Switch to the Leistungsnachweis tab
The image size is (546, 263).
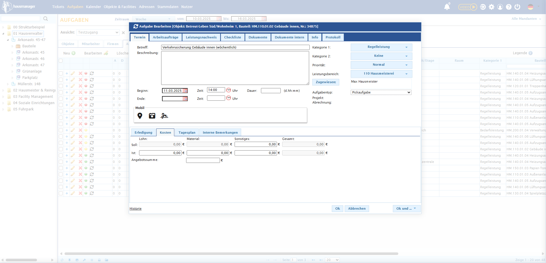(x=201, y=37)
